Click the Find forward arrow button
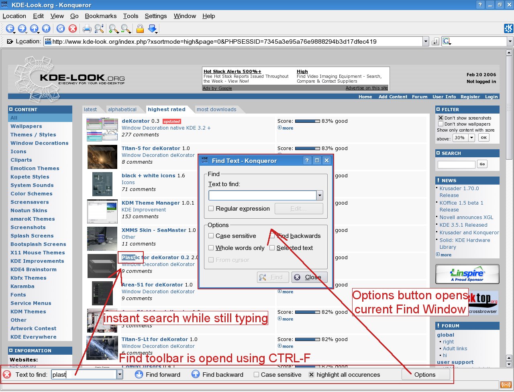The height and width of the screenshot is (392, 514). 157,375
